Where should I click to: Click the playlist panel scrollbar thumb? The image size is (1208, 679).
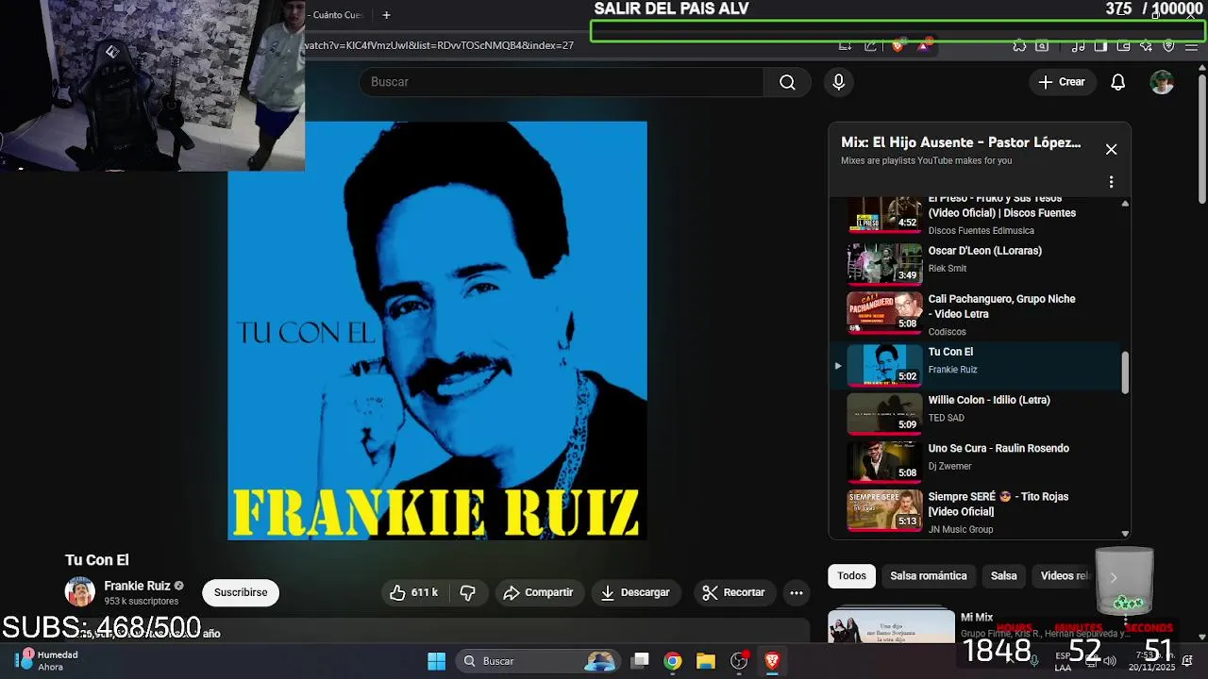[x=1125, y=373]
